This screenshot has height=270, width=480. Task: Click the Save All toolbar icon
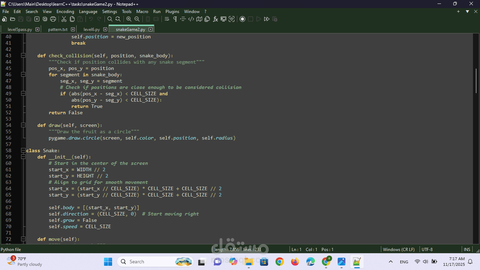[29, 19]
